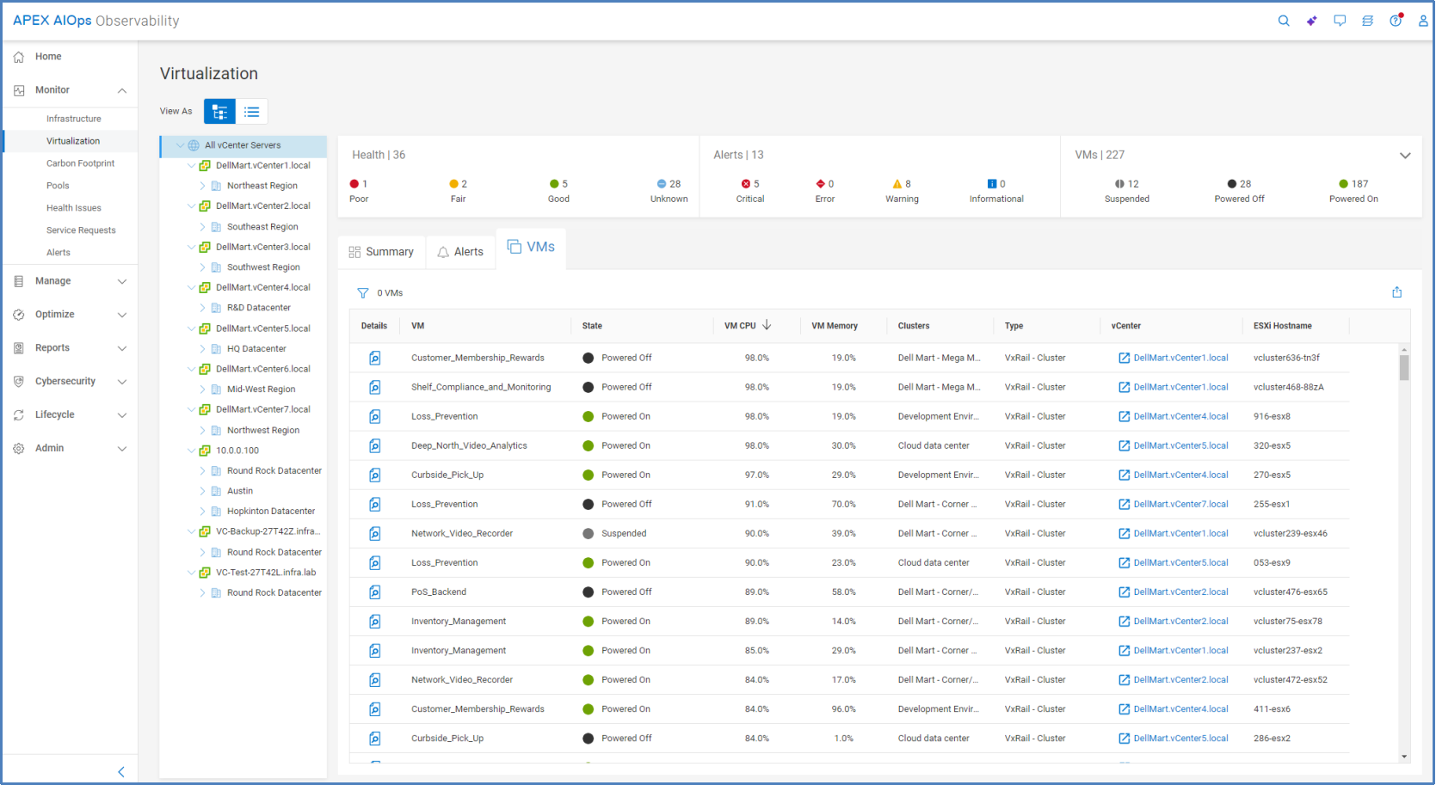The height and width of the screenshot is (785, 1436).
Task: Open DellMart.vCenter2.local link in vcluster476-esx65 row
Action: [x=1180, y=592]
